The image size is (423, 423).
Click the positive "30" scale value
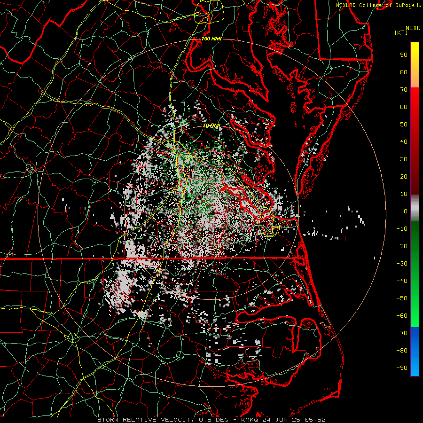click(404, 159)
